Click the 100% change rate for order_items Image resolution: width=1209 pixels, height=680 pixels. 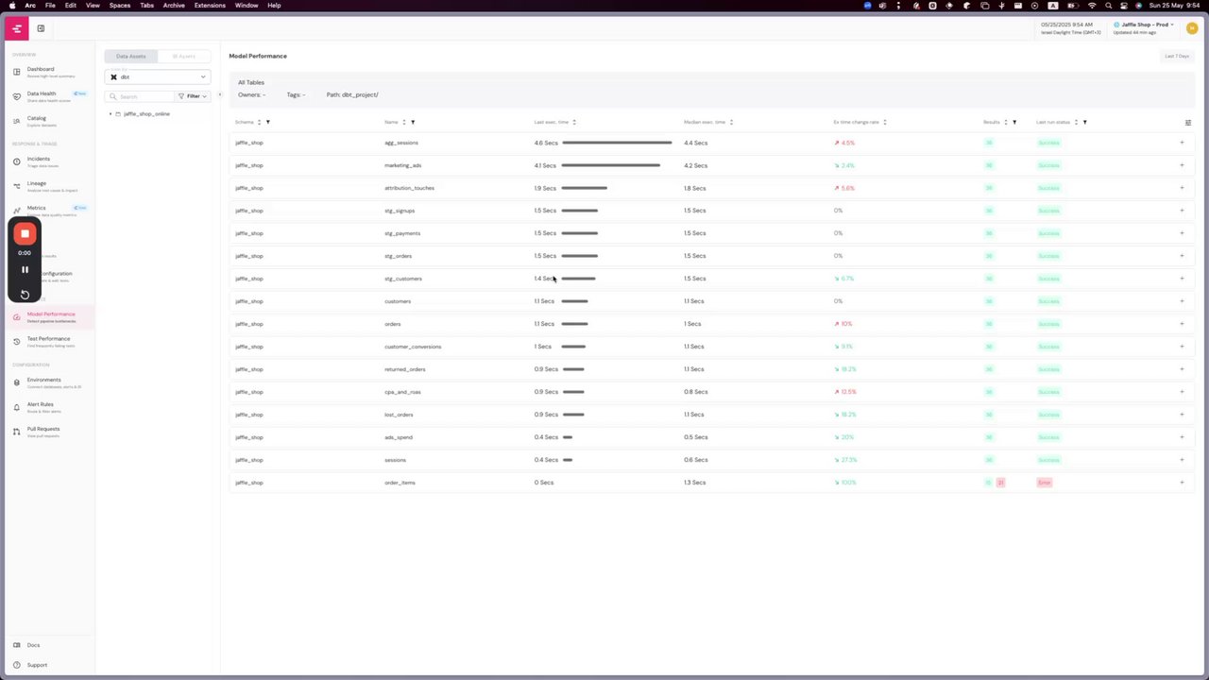[845, 483]
